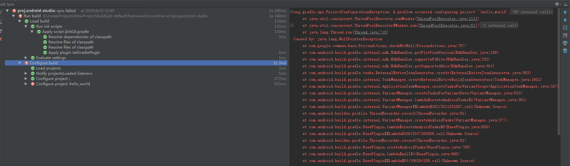Click the green OK icon beside Load build
The width and height of the screenshot is (570, 166).
tap(27, 21)
